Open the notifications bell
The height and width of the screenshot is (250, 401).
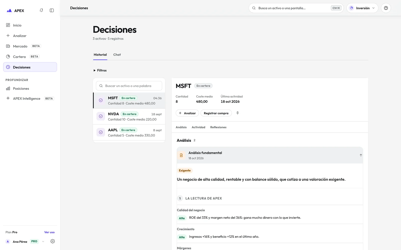point(41,10)
